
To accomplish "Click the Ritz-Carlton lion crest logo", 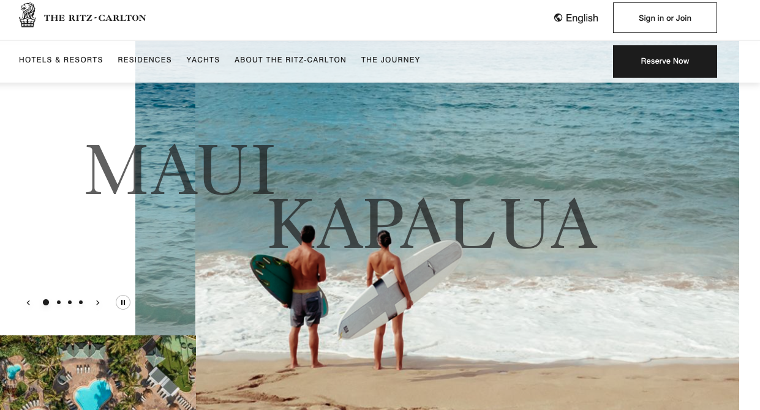I will 28,15.
